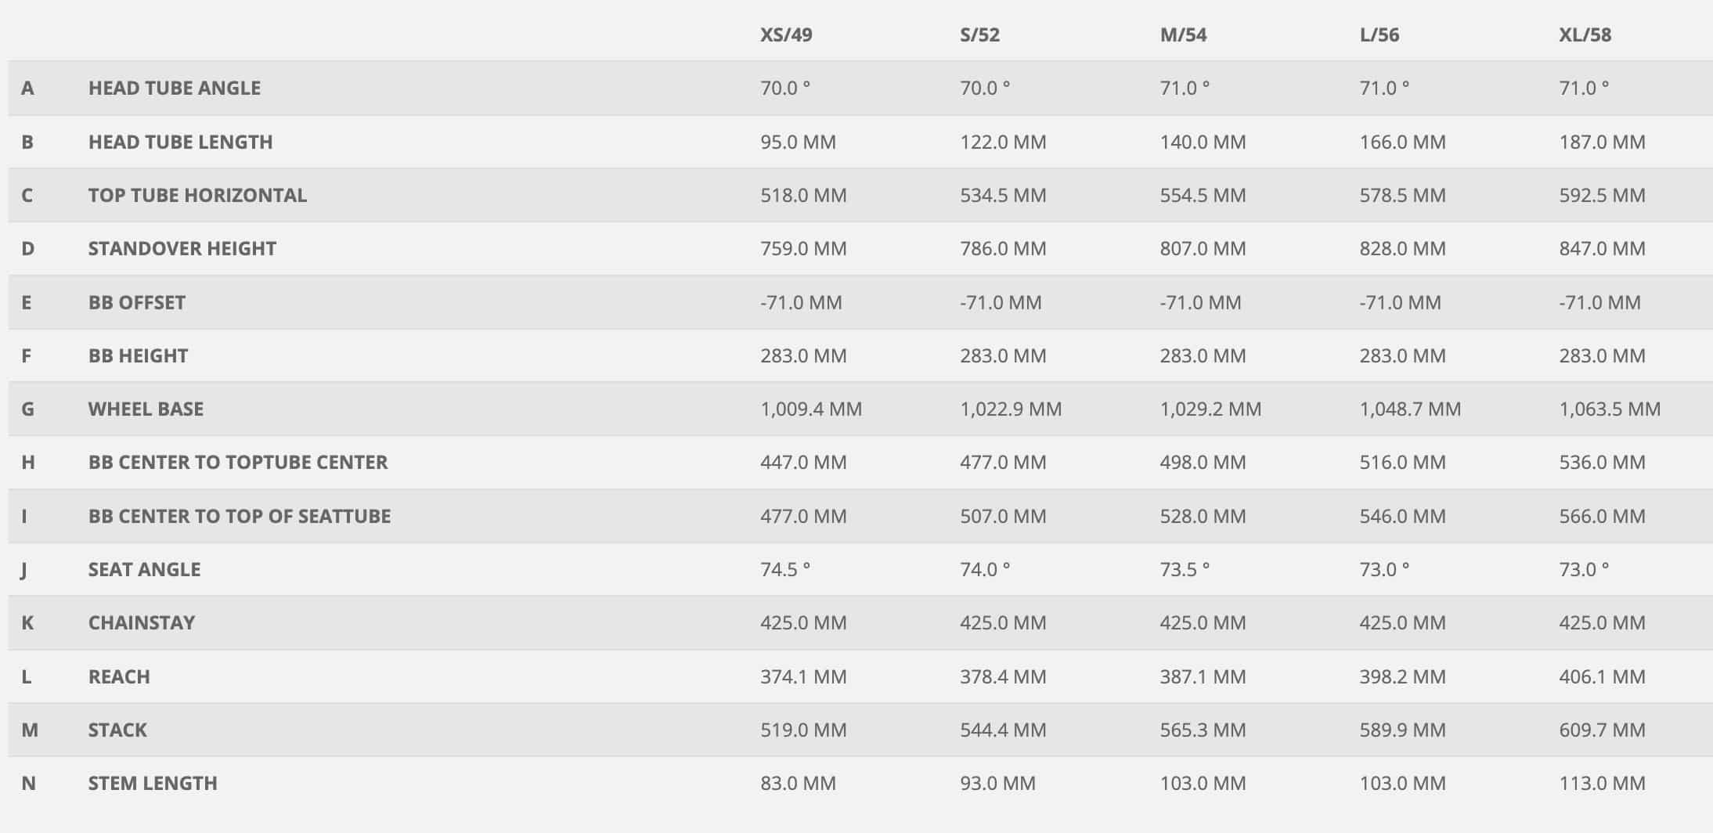Click the row letter M beside STACK
1713x833 pixels.
30,730
